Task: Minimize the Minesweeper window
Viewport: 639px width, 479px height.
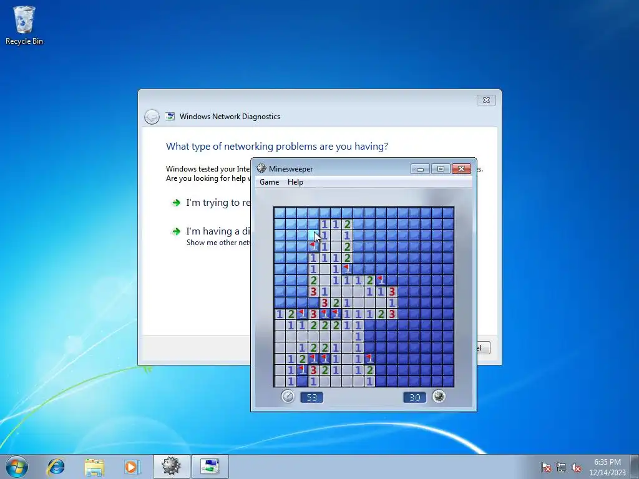Action: [x=420, y=169]
